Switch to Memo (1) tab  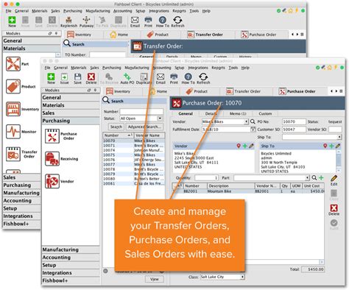[238, 113]
